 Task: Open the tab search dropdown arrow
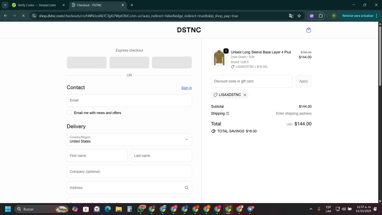[5, 5]
